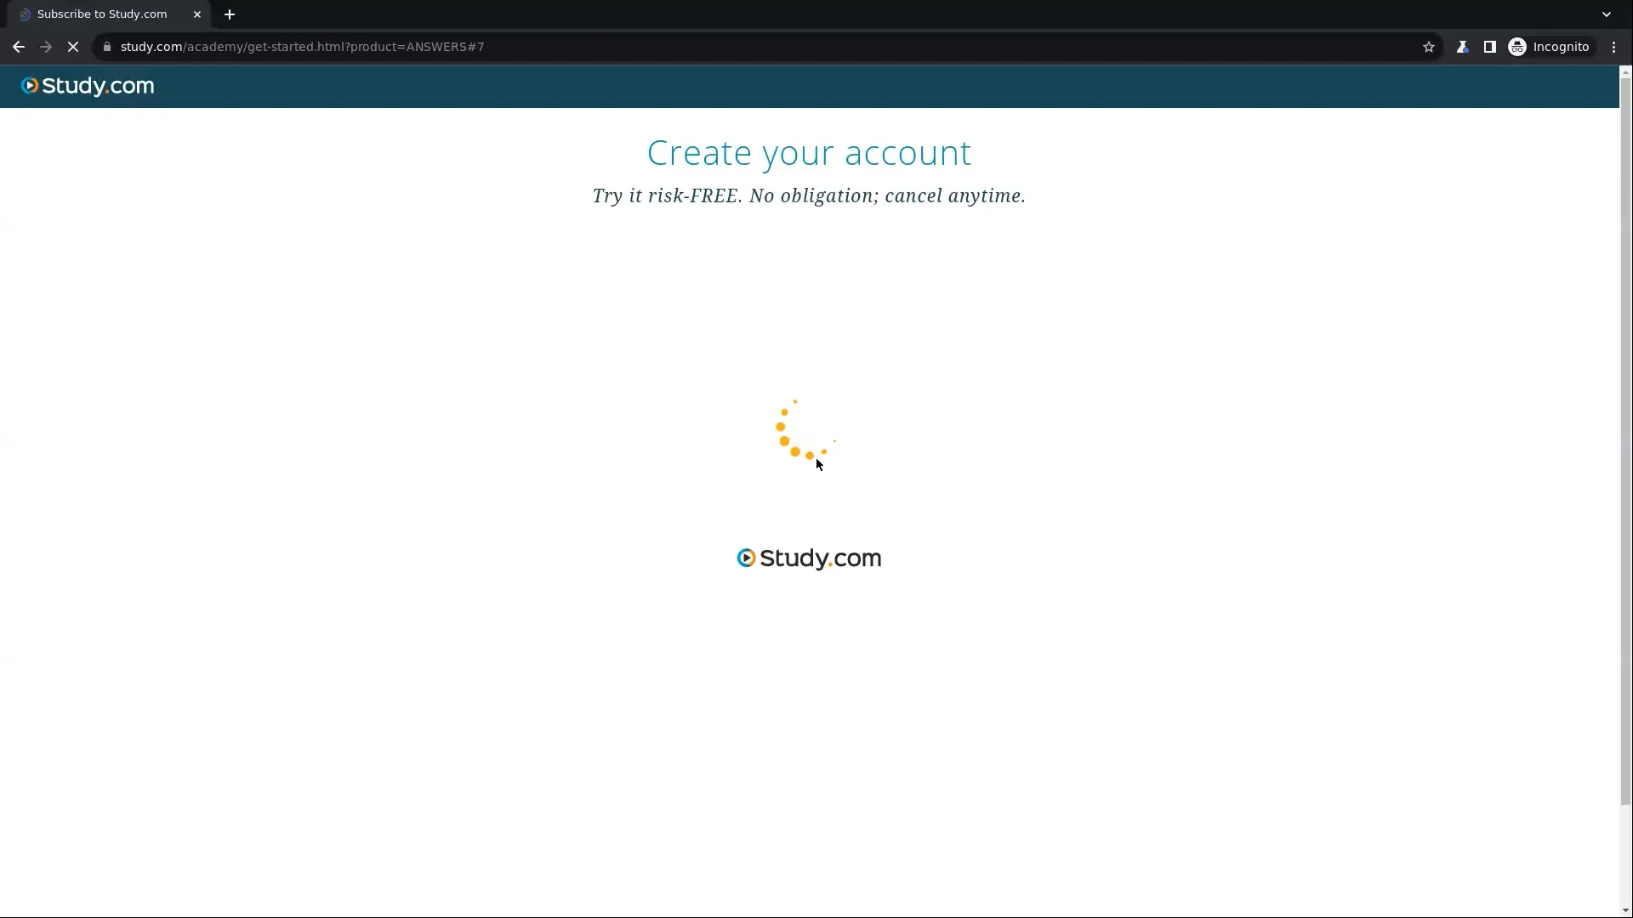Screen dimensions: 1633x918
Task: Click the scrollbar up arrow
Action: (x=1625, y=72)
